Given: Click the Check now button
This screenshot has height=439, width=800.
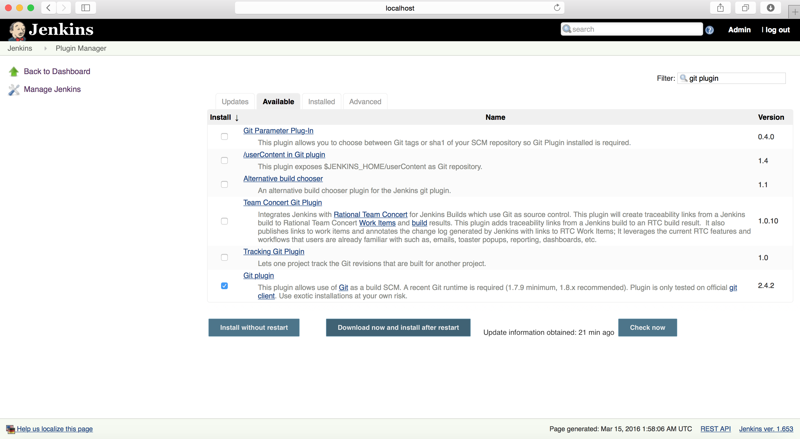Looking at the screenshot, I should pyautogui.click(x=648, y=328).
